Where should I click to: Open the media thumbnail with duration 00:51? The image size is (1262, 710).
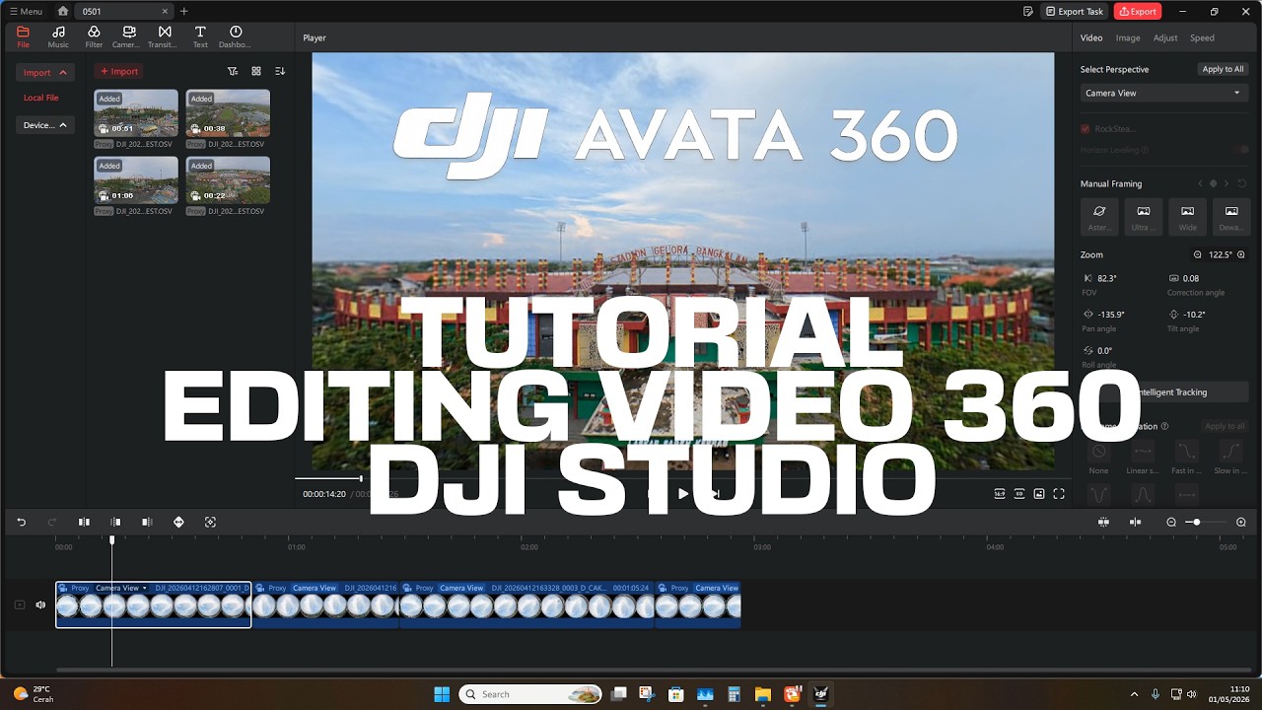click(136, 113)
